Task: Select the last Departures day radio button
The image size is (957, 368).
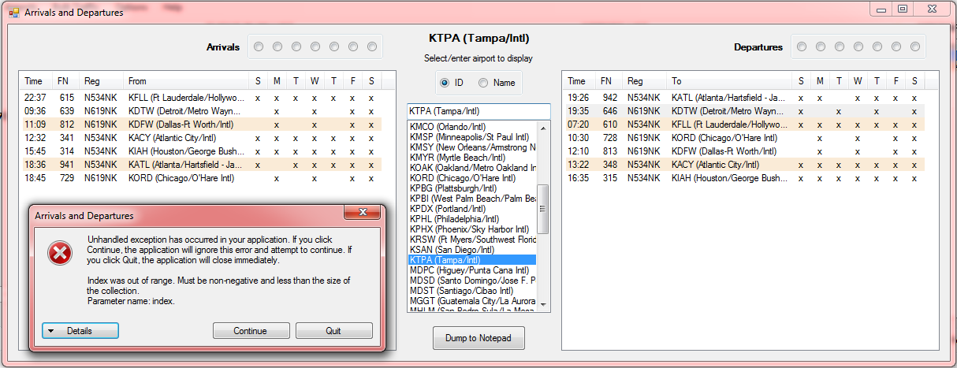Action: (915, 46)
